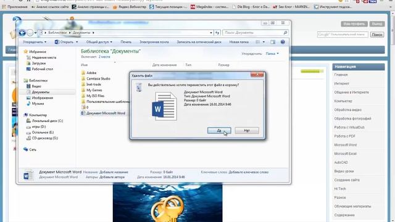
Task: Click the Поиск button on website
Action: pyautogui.click(x=377, y=35)
